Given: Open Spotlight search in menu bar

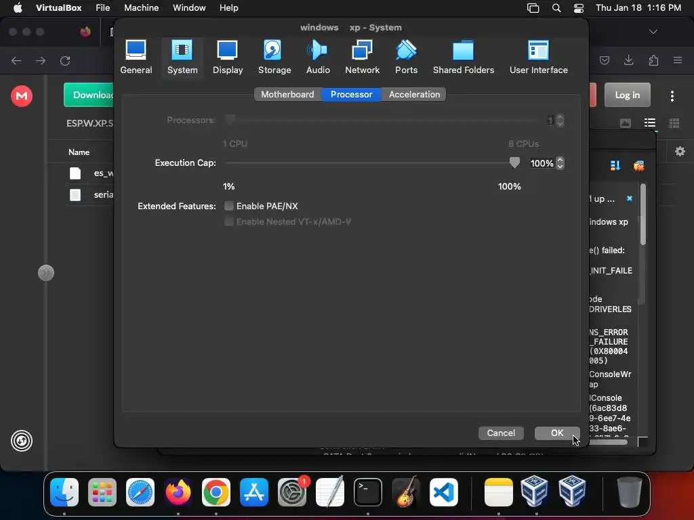Looking at the screenshot, I should click(556, 8).
